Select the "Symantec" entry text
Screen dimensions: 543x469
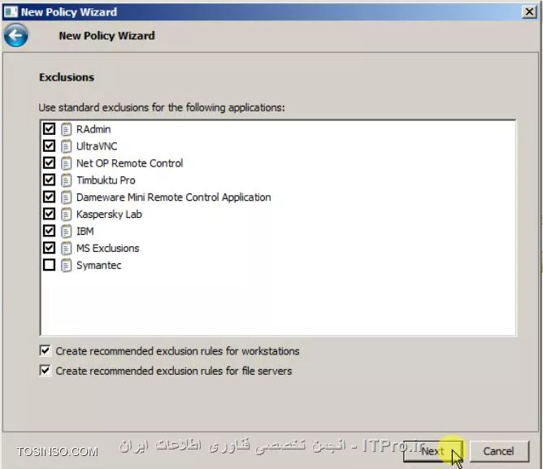[98, 265]
